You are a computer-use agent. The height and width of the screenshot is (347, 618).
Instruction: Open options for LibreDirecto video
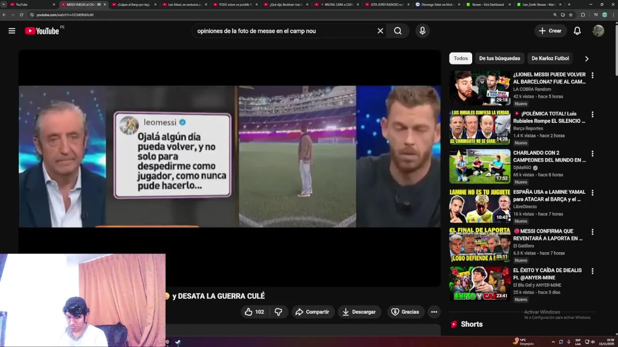point(592,193)
